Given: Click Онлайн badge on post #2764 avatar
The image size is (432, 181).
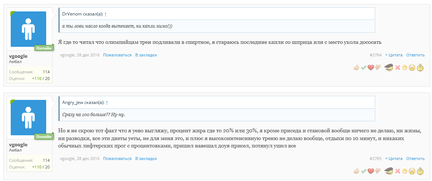Looking at the screenshot, I should click(x=44, y=48).
